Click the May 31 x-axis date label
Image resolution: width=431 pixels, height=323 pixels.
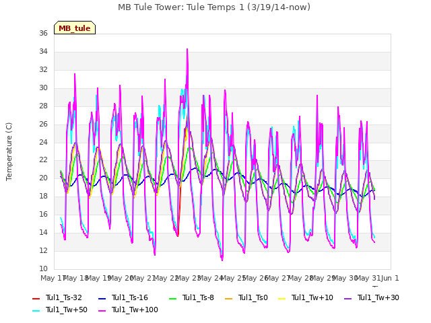click(368, 278)
